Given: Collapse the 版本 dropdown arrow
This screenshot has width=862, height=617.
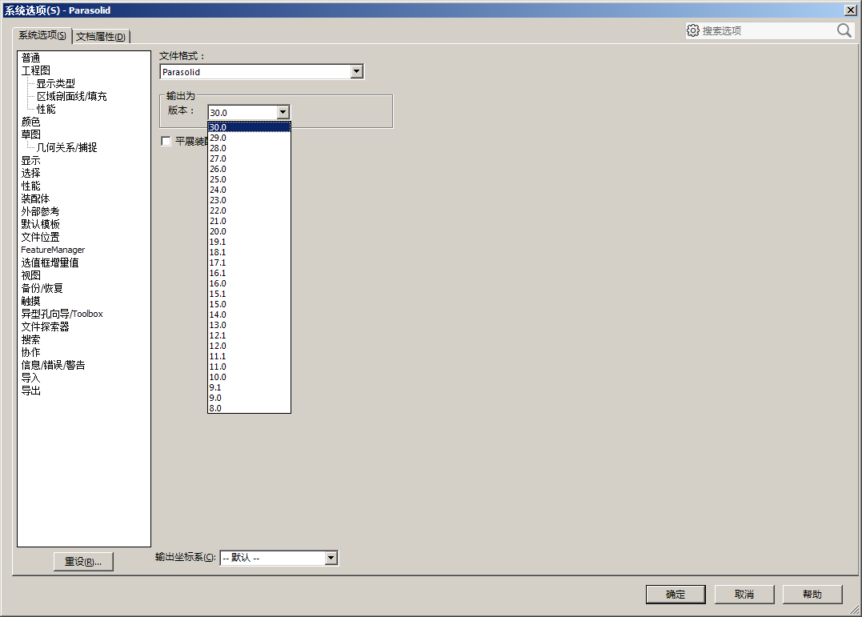Looking at the screenshot, I should [283, 112].
